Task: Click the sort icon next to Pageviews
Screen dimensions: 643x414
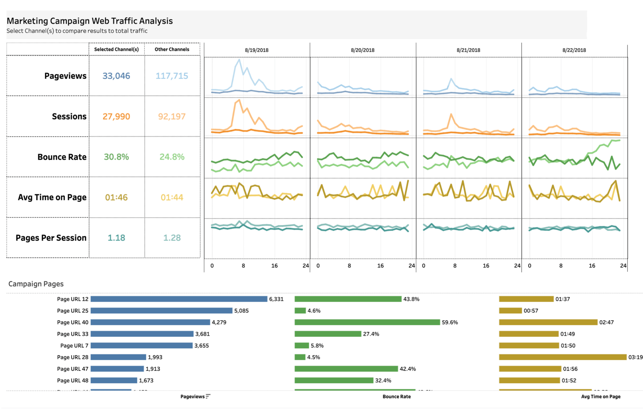Action: [208, 396]
